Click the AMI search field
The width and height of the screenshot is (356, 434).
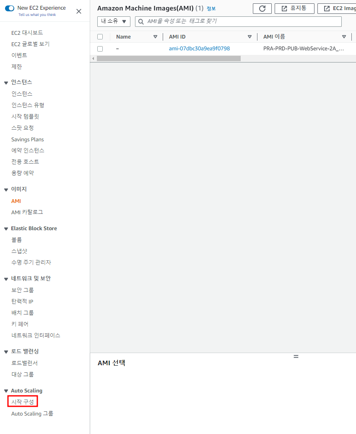[x=238, y=21]
